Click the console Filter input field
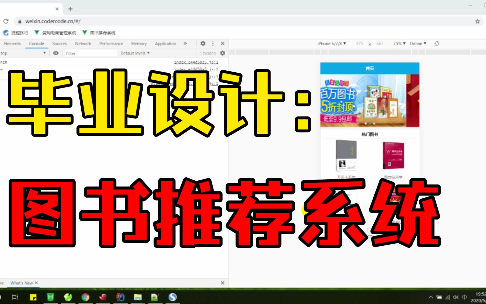 pos(91,53)
